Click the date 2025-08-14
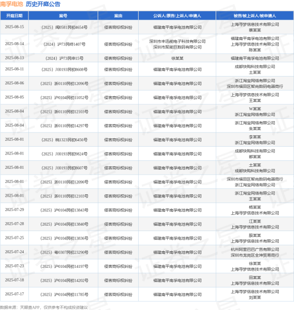 pos(14,44)
